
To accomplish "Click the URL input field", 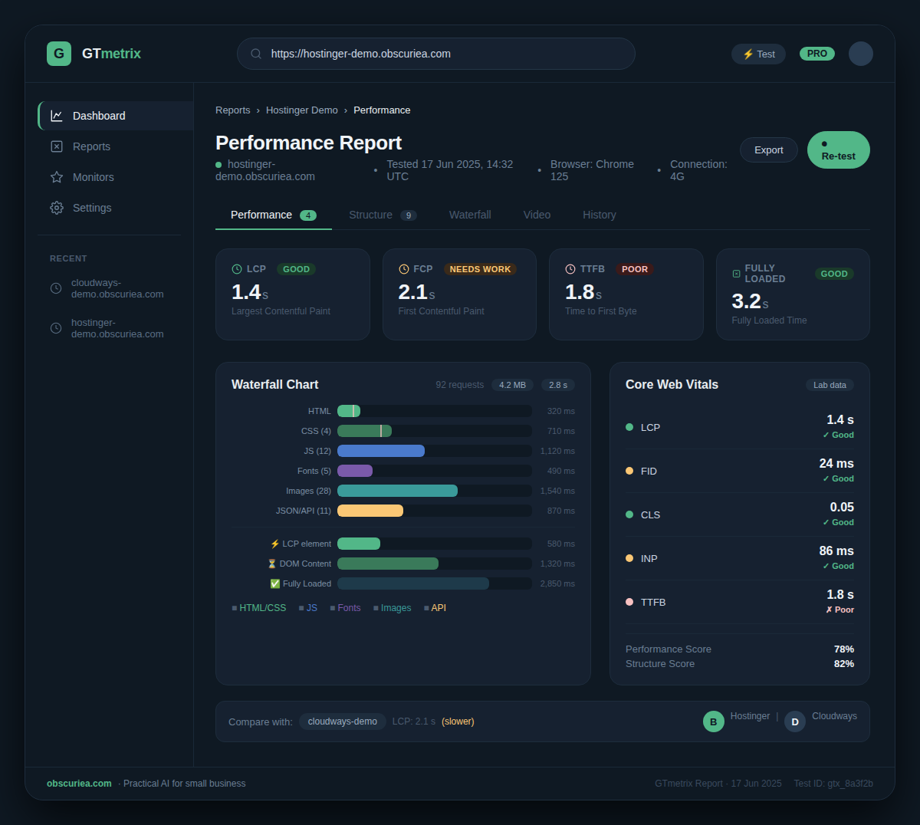I will pos(436,54).
